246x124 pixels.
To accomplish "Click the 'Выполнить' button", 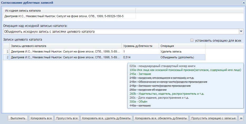I will (x=18, y=118).
